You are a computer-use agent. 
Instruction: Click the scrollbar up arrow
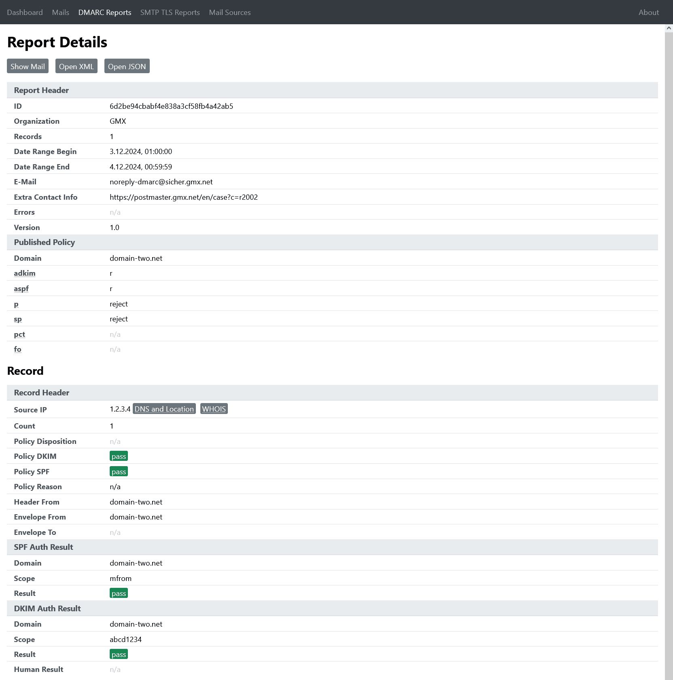669,28
